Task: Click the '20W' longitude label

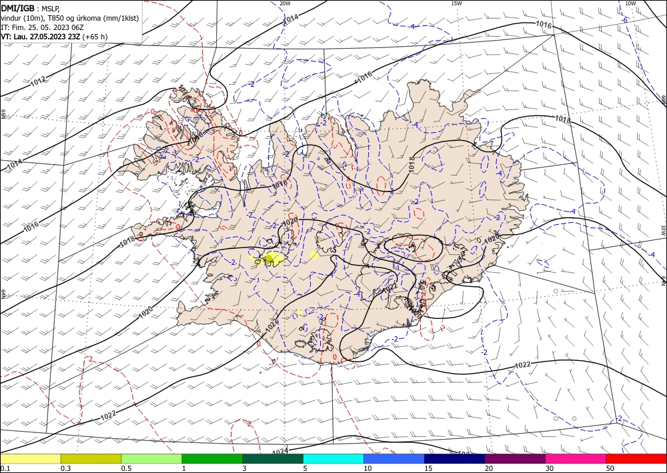Action: pos(285,3)
